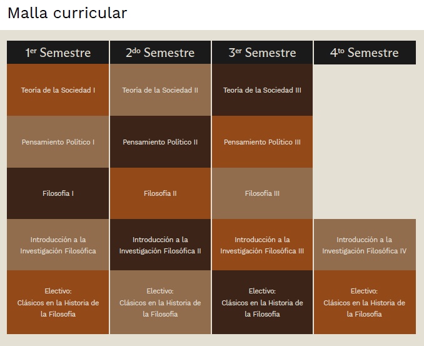The height and width of the screenshot is (346, 424).
Task: Click Pensamiento Político III cell
Action: [262, 142]
